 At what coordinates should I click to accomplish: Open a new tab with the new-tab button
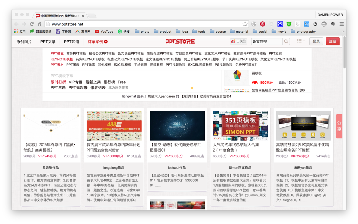click(x=92, y=16)
